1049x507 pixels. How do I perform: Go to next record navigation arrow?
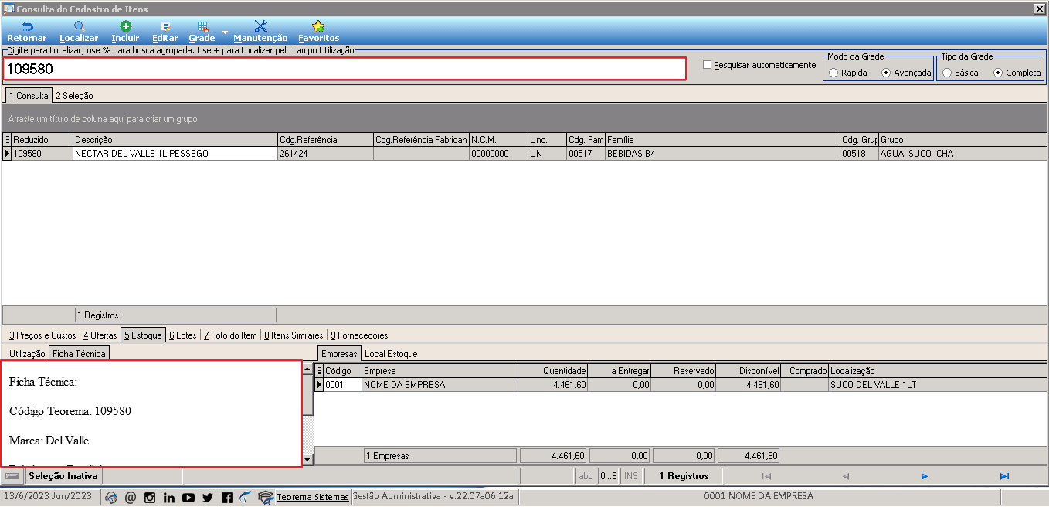click(925, 476)
